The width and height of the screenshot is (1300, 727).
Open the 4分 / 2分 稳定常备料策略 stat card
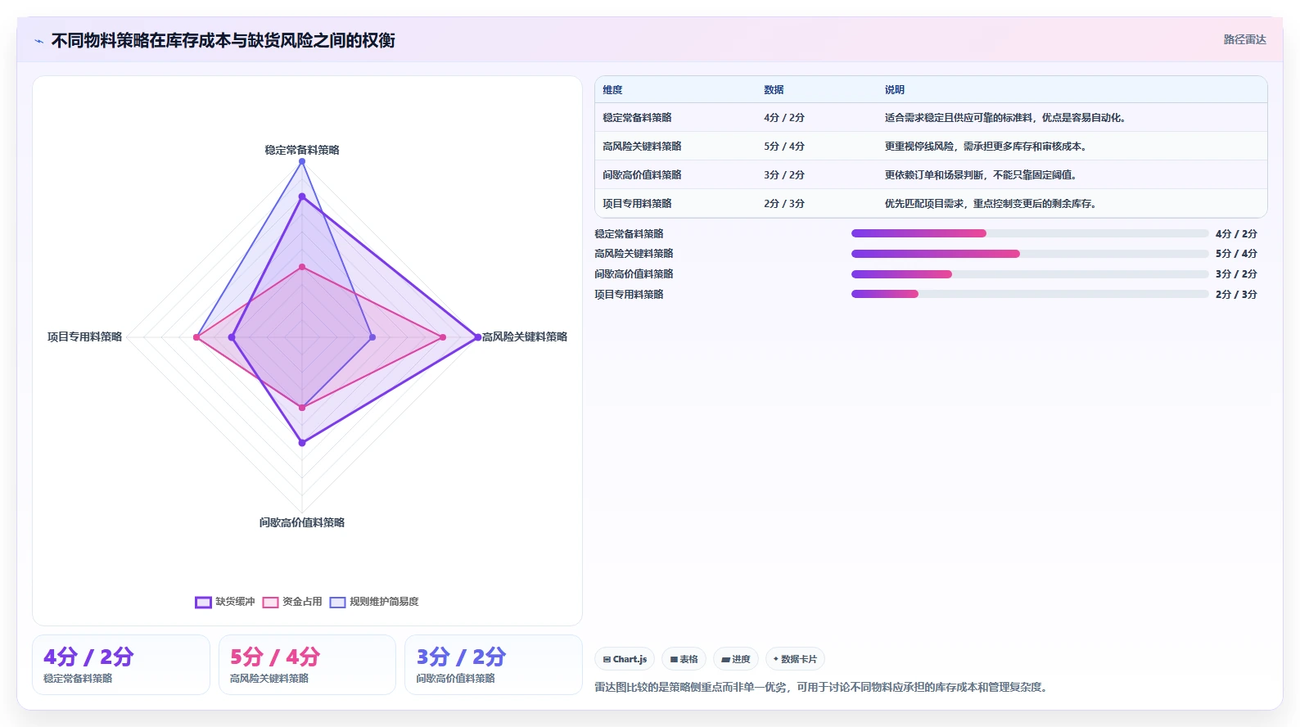[x=121, y=665]
